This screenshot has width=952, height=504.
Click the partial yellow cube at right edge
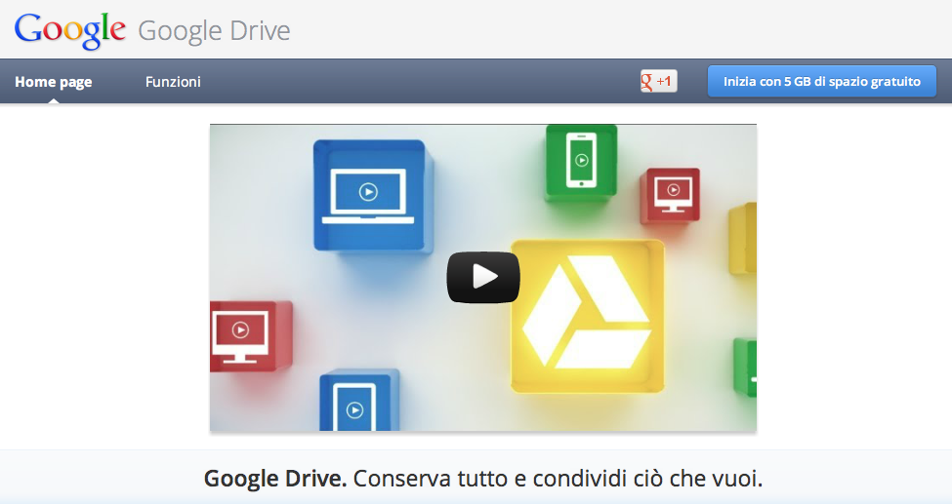pos(742,239)
